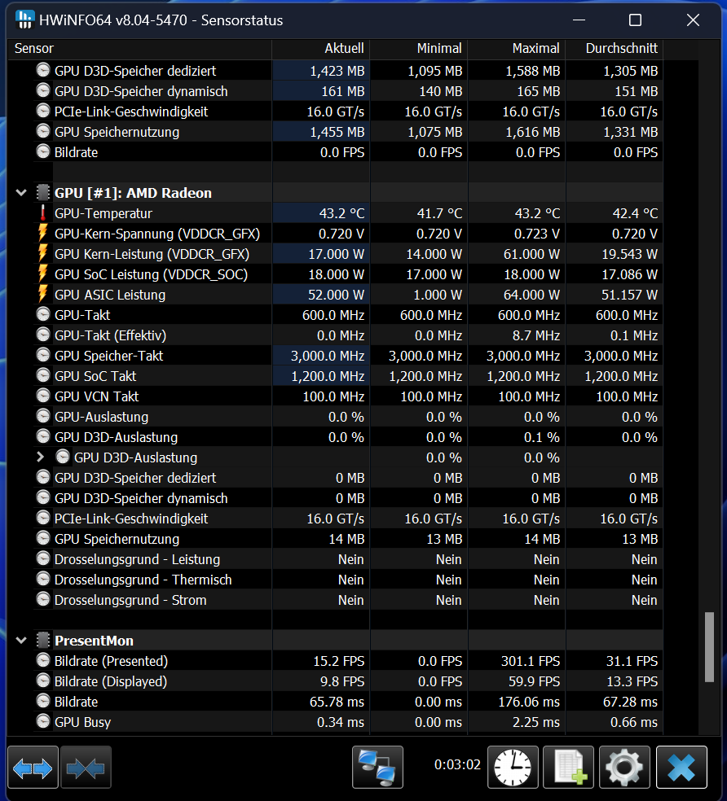Click the 61.000 W maximum Kern-Leistung value
This screenshot has height=801, width=727.
pyautogui.click(x=532, y=254)
